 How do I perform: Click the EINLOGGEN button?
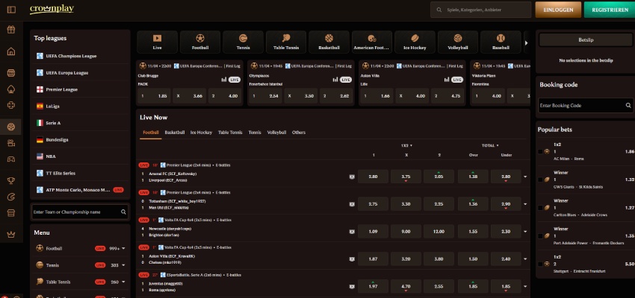click(558, 10)
